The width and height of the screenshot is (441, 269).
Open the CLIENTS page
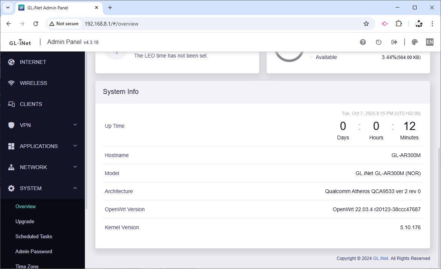pos(31,104)
